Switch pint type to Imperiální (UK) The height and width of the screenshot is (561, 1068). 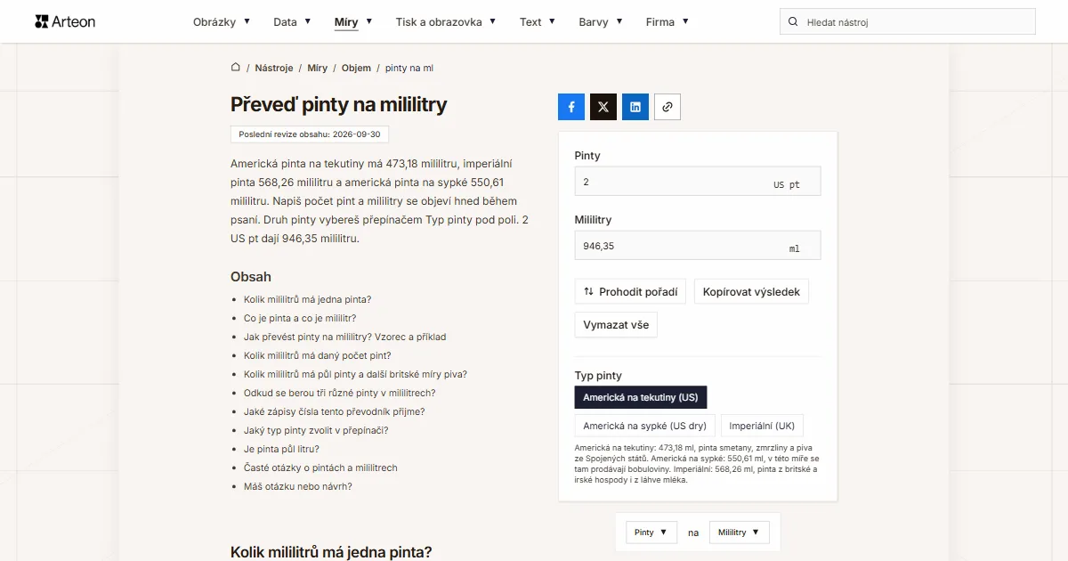(x=762, y=426)
